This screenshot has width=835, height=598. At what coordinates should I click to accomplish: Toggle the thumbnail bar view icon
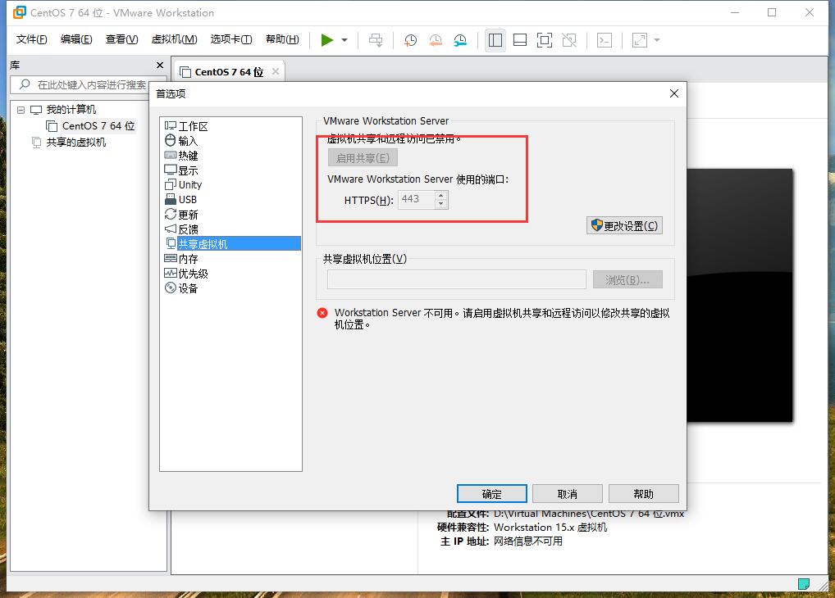(520, 40)
